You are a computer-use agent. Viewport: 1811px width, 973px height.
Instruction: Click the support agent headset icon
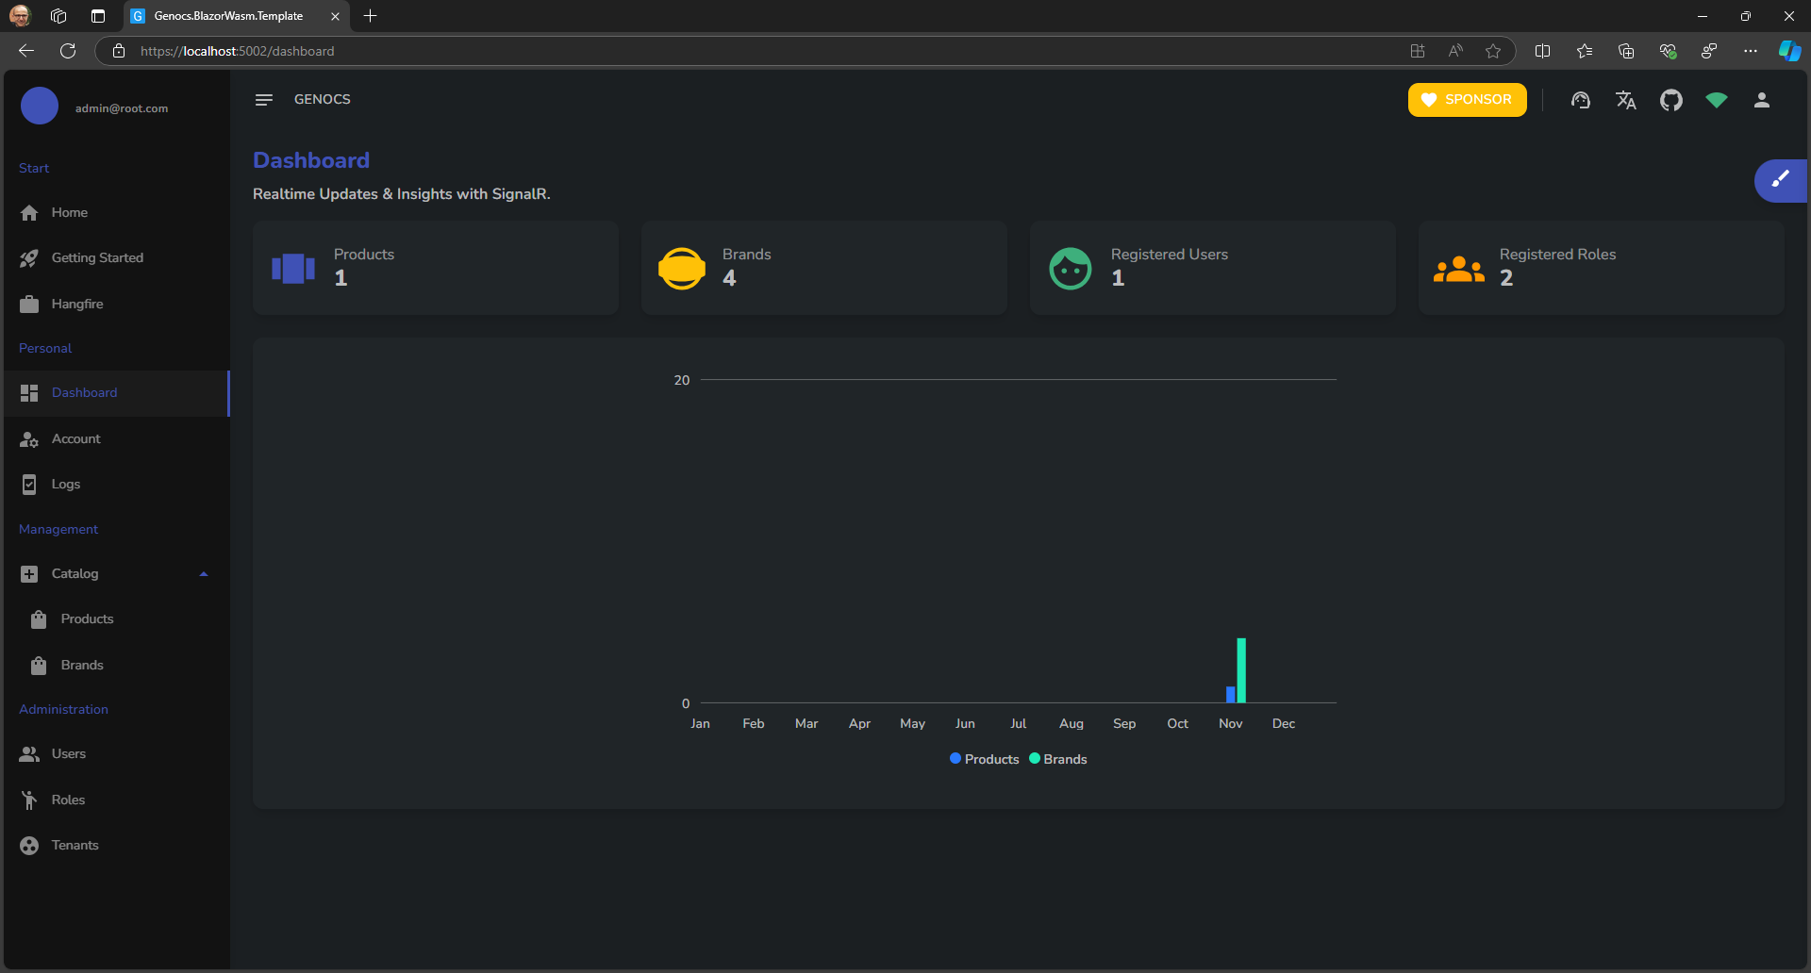1580,100
